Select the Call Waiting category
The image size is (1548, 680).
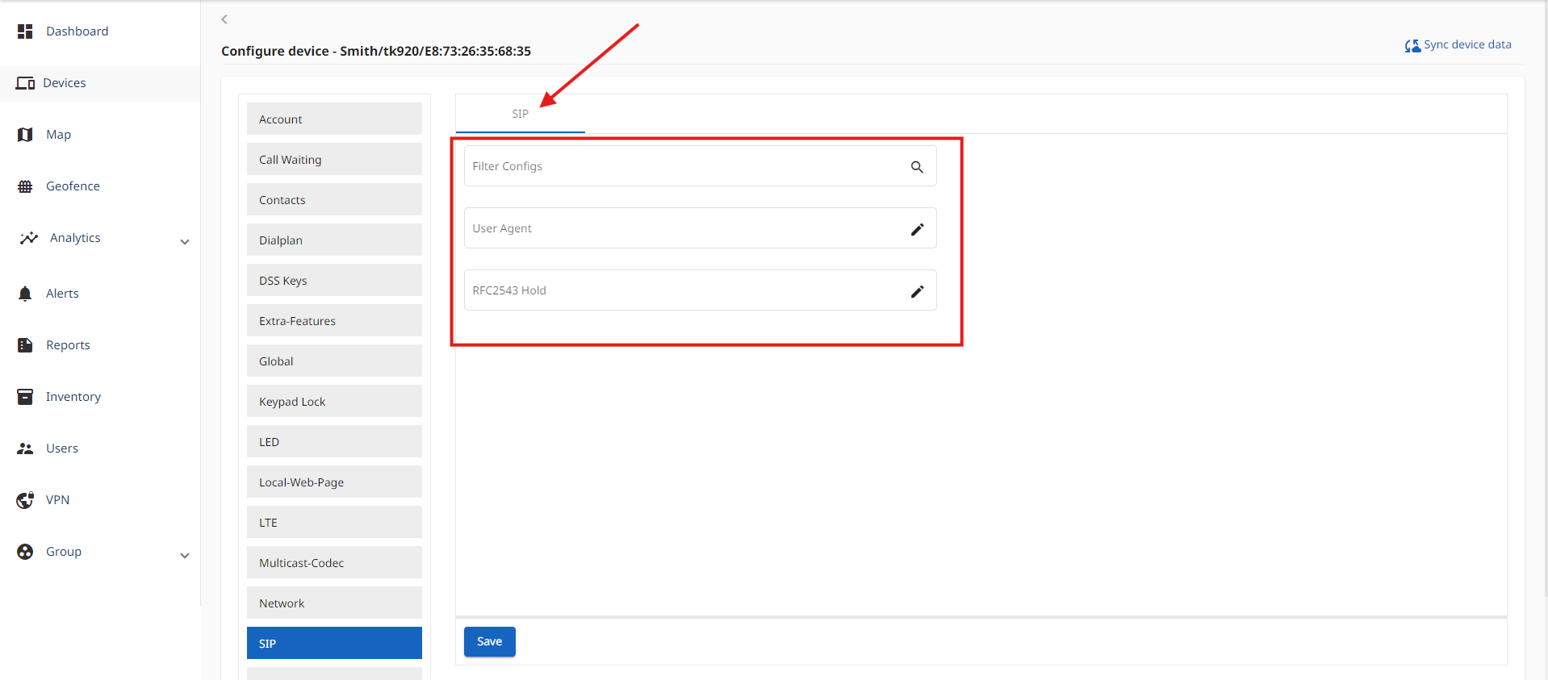(x=334, y=159)
